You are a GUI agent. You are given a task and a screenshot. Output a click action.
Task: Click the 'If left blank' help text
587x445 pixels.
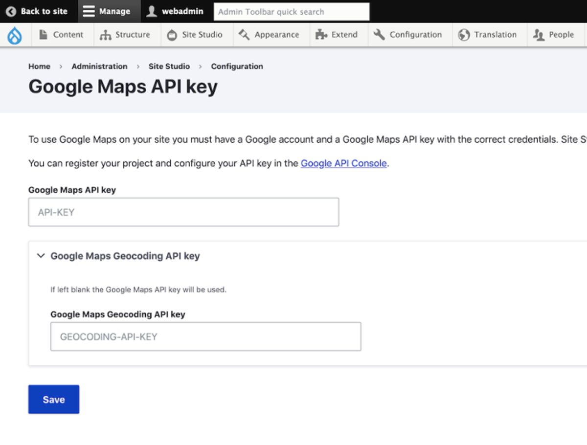point(138,289)
